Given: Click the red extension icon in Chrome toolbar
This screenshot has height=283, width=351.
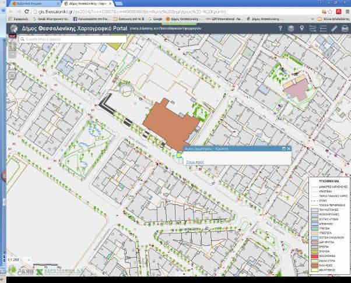Looking at the screenshot, I should pyautogui.click(x=339, y=12).
